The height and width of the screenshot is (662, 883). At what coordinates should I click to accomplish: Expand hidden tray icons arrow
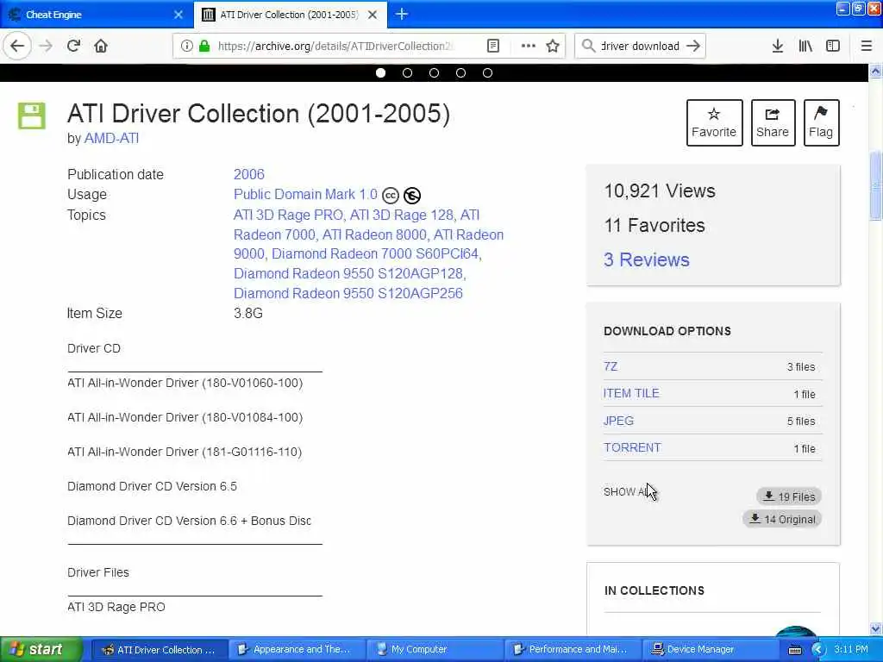tap(818, 650)
